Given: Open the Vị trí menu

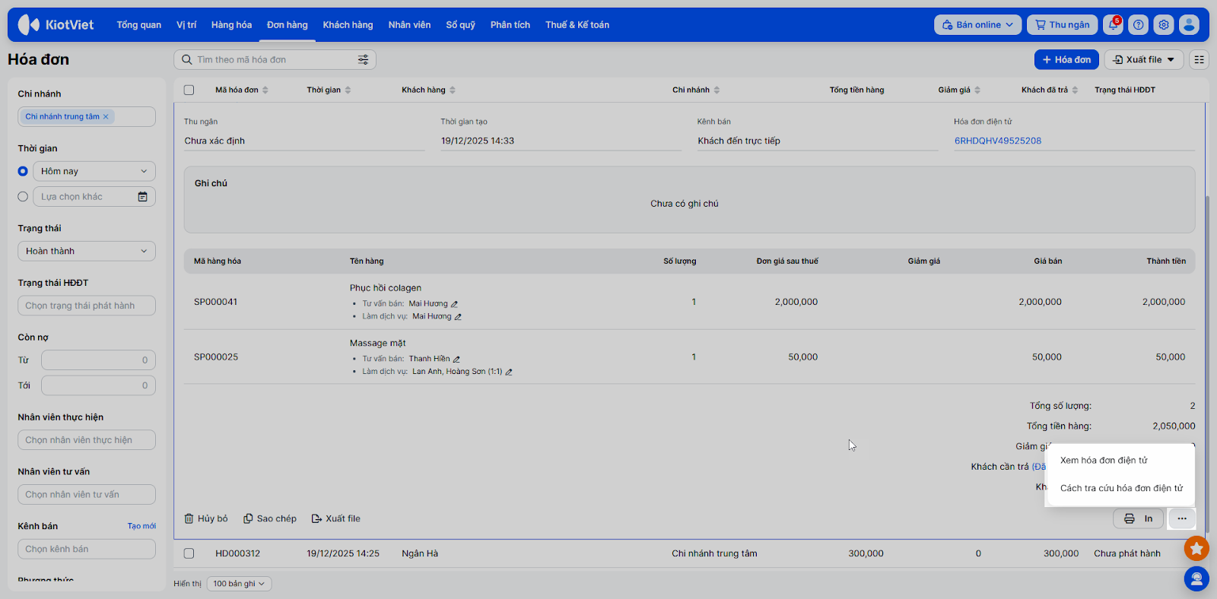Looking at the screenshot, I should (186, 25).
